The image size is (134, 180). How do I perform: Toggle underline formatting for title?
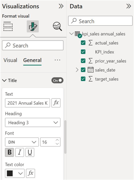pyautogui.click(x=30, y=152)
